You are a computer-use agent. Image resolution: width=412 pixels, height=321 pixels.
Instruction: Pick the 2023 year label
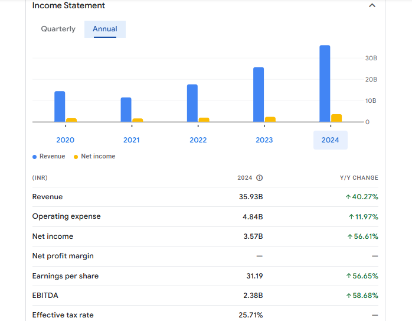[x=264, y=140]
